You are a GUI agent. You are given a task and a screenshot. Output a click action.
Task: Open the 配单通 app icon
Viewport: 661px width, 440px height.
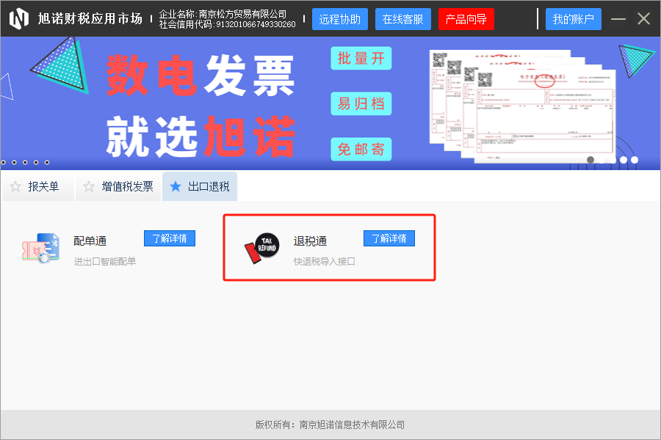coord(40,248)
